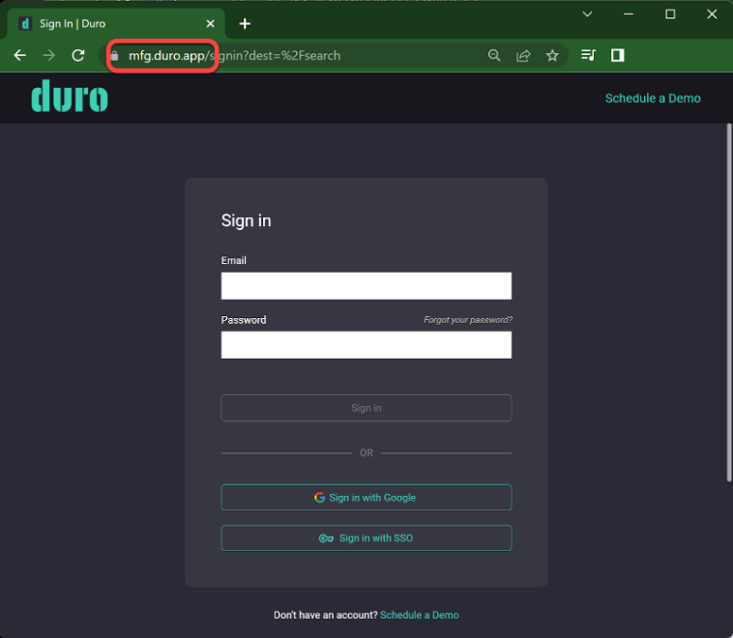Image resolution: width=733 pixels, height=638 pixels.
Task: Click the Sign in heading text
Action: coord(246,220)
